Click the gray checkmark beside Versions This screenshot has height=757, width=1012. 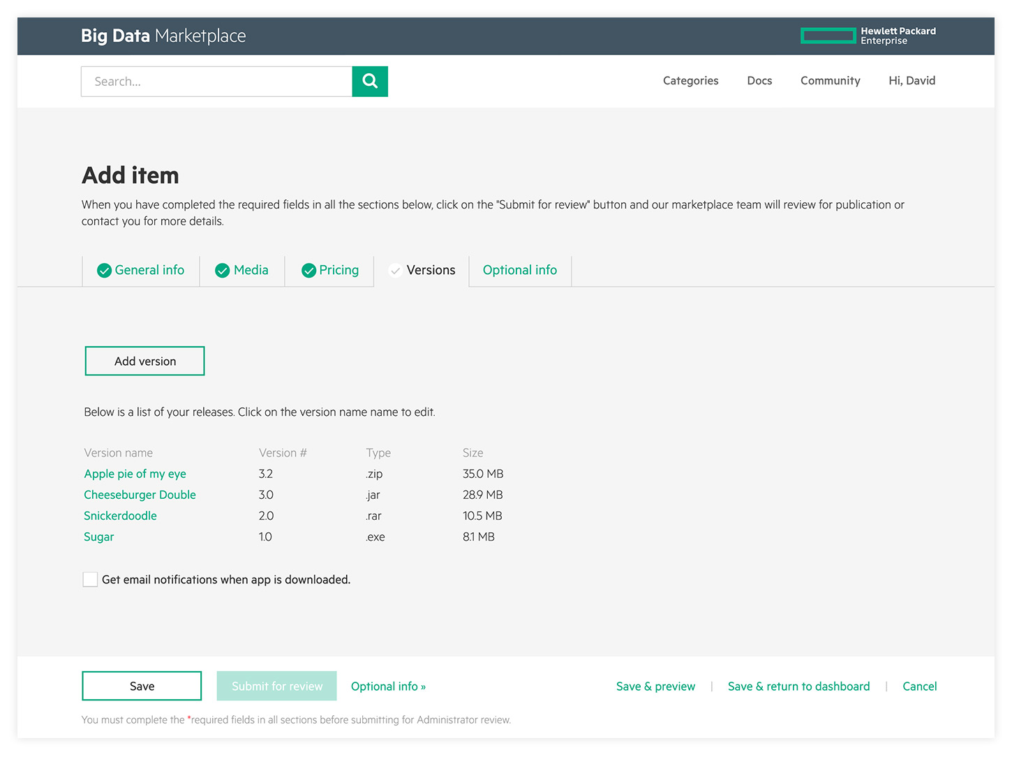[x=395, y=271]
